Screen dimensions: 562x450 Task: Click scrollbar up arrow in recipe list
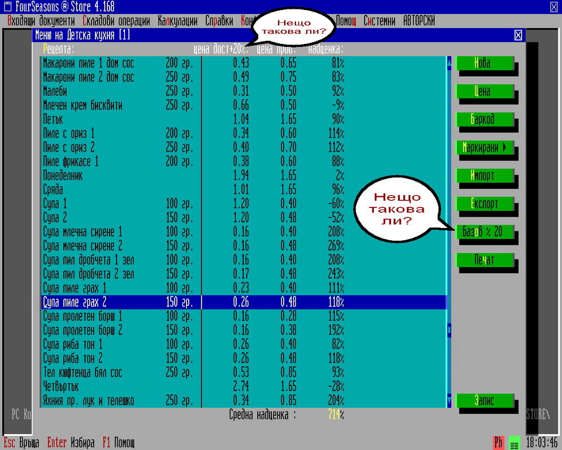[449, 60]
